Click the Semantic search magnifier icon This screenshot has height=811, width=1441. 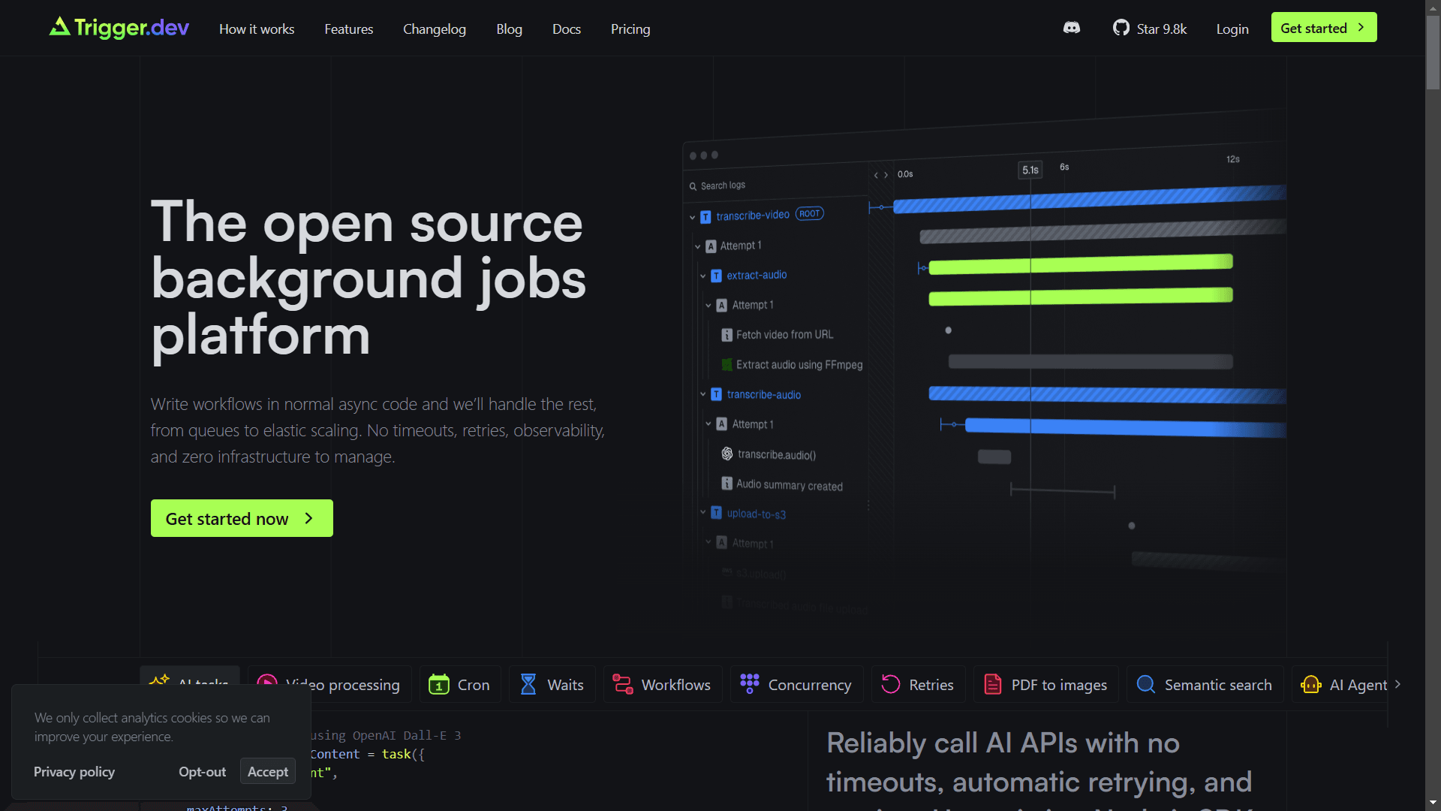(1146, 684)
